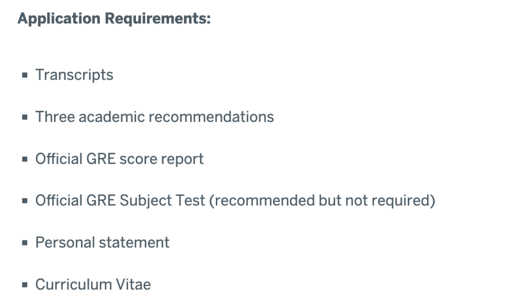
Task: Click the word 'Application' in heading
Action: pos(59,19)
